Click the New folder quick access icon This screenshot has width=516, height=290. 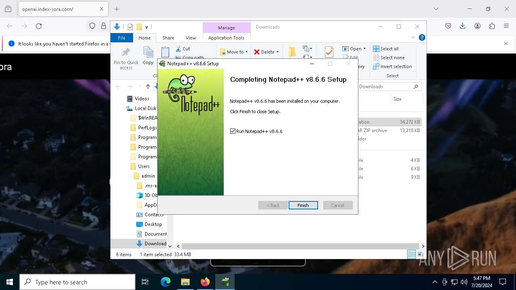coord(139,27)
